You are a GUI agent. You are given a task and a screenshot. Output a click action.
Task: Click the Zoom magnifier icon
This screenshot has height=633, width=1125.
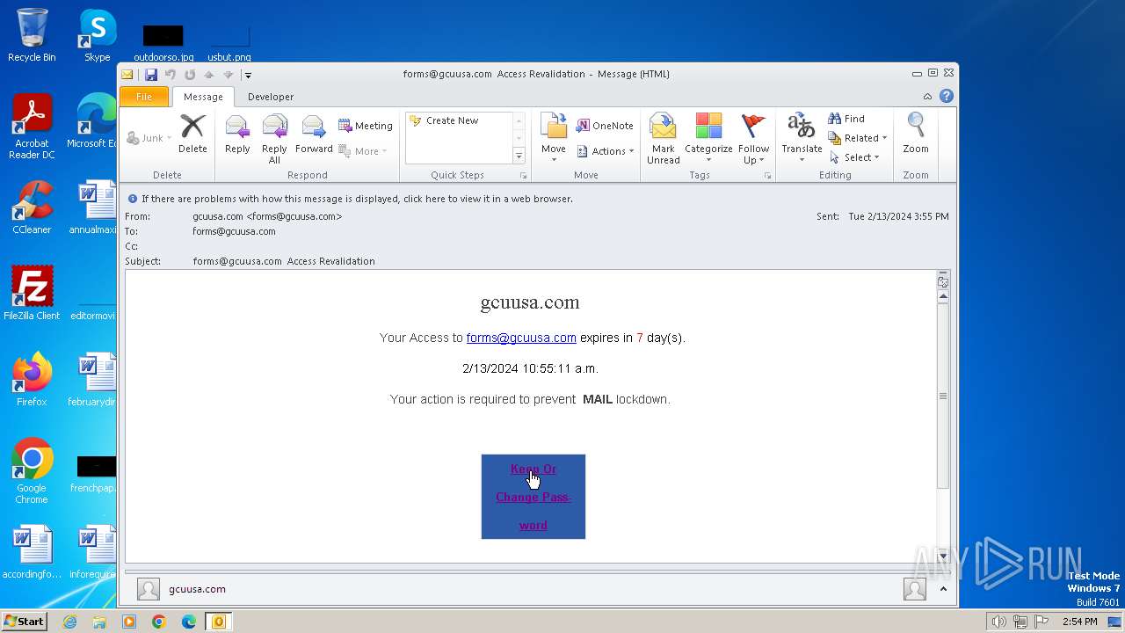pyautogui.click(x=916, y=135)
